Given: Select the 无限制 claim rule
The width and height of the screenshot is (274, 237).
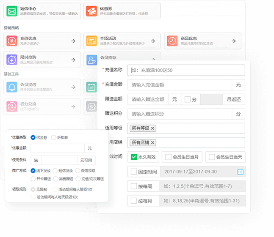Looking at the screenshot, I should click(x=33, y=189).
